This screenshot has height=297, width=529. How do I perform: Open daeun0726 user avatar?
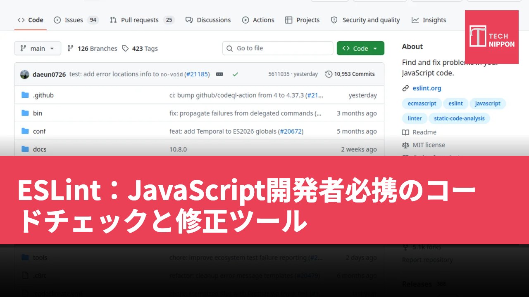coord(25,74)
